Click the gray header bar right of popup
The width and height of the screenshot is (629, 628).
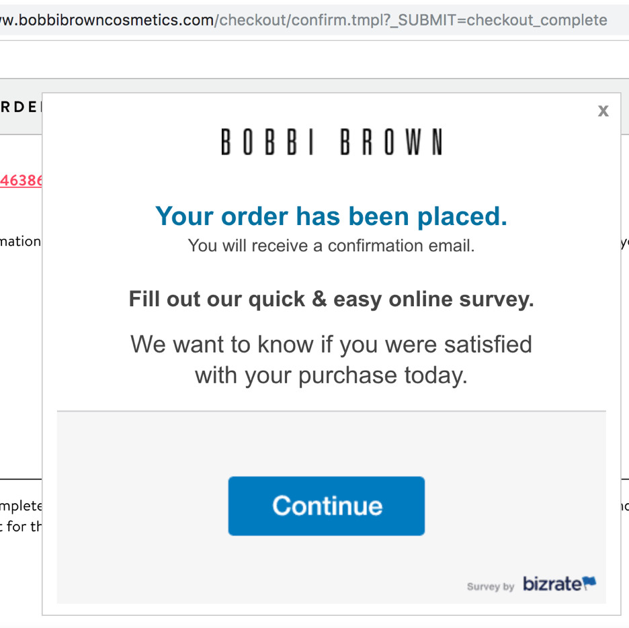[x=625, y=106]
